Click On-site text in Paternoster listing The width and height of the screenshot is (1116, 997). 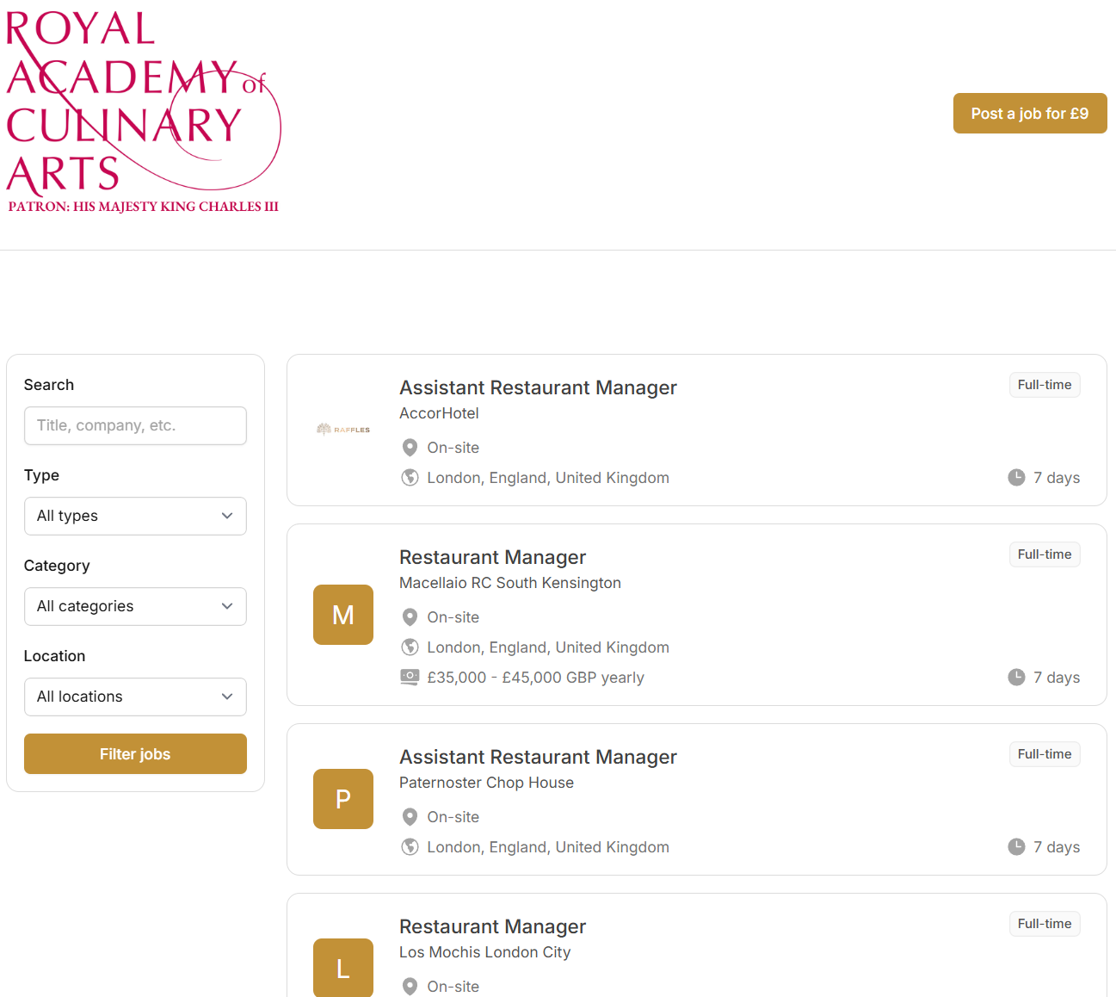[x=453, y=817]
